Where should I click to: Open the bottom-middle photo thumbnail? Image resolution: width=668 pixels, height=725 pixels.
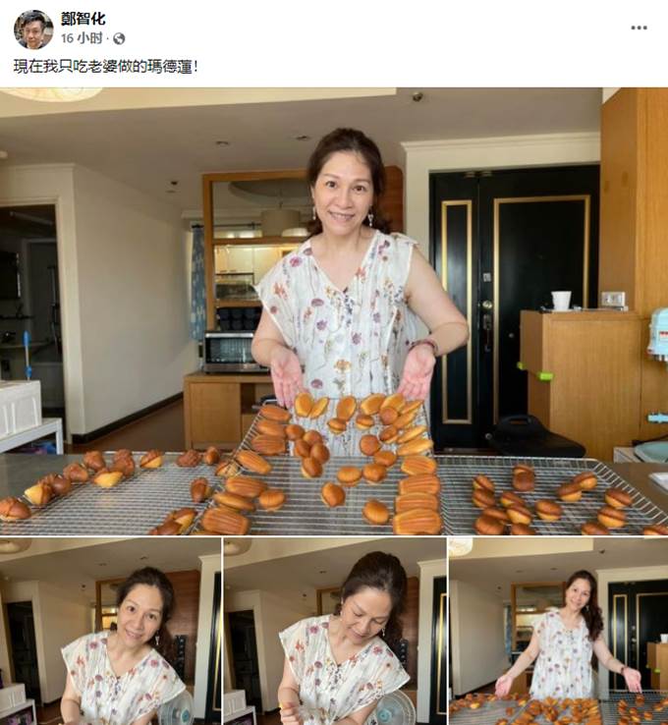(335, 631)
